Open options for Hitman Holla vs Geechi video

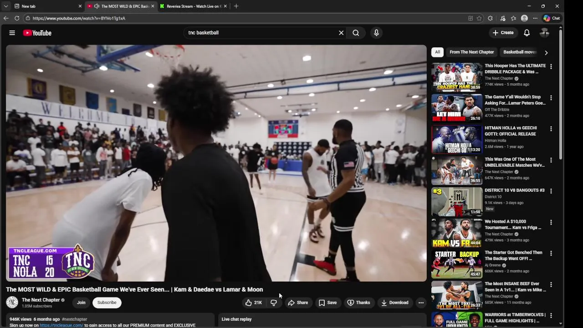(551, 129)
